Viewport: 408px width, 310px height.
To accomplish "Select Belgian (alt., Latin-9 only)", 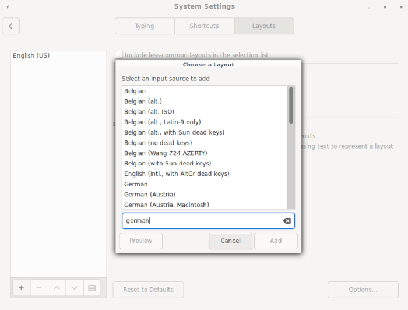I will pyautogui.click(x=205, y=122).
